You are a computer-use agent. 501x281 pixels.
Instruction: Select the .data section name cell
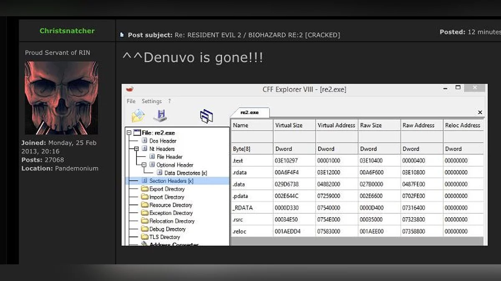pos(252,184)
